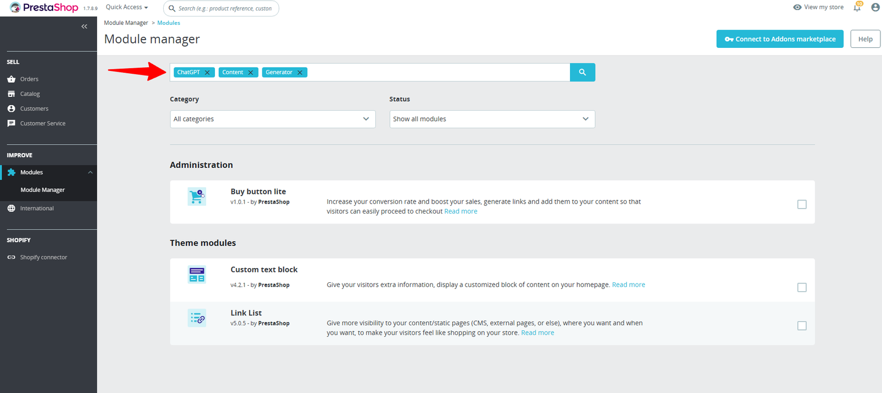Viewport: 882px width, 393px height.
Task: Click the Module Manager breadcrumb
Action: (126, 23)
